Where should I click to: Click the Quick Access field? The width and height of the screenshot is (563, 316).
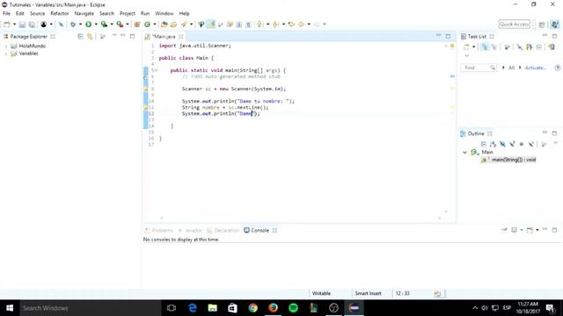514,25
